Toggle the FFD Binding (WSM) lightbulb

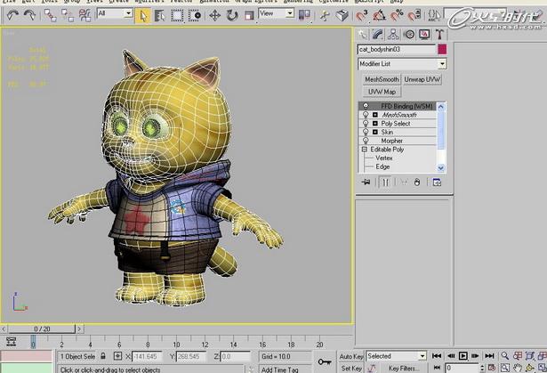pyautogui.click(x=366, y=106)
